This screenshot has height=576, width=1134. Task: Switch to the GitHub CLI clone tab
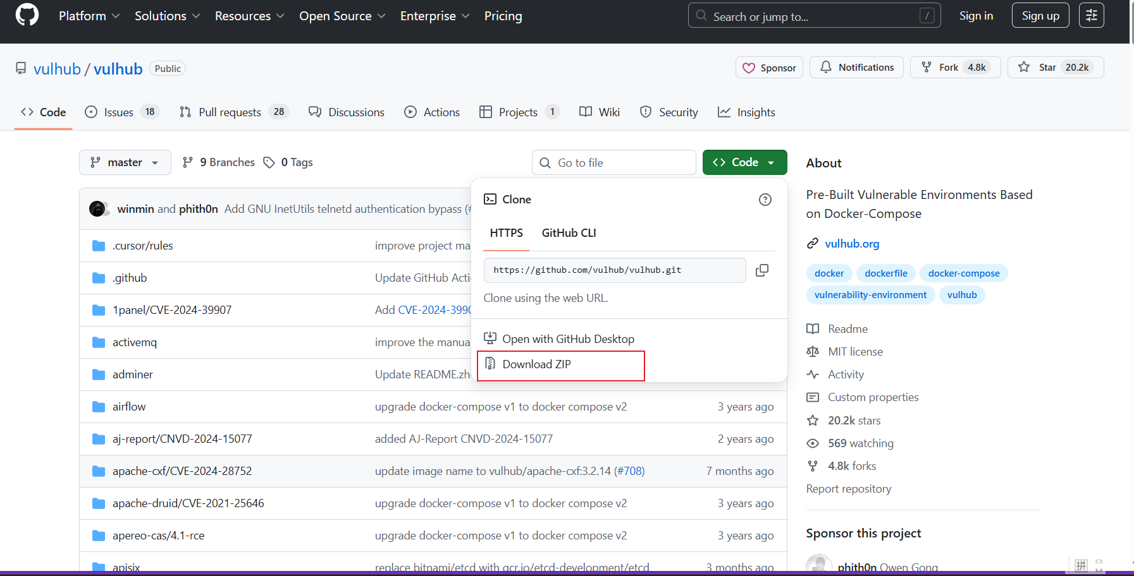click(569, 233)
